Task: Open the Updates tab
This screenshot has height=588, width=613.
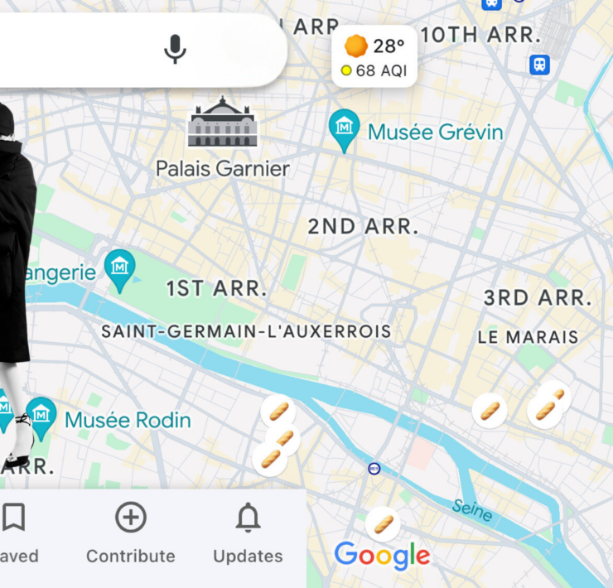Action: point(248,533)
